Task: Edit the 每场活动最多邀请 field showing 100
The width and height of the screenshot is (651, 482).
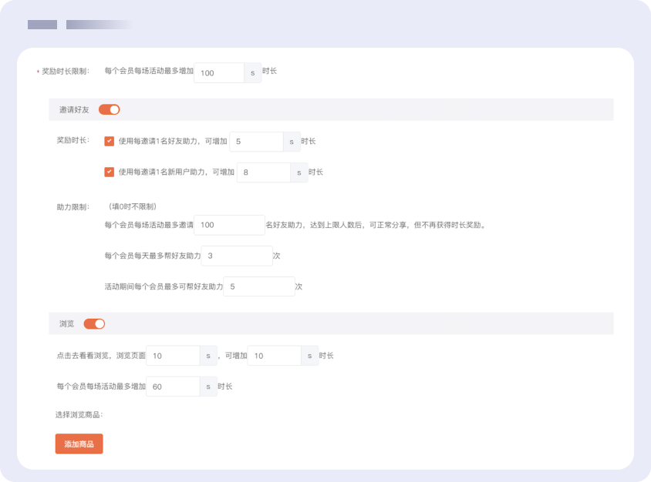Action: (x=229, y=225)
